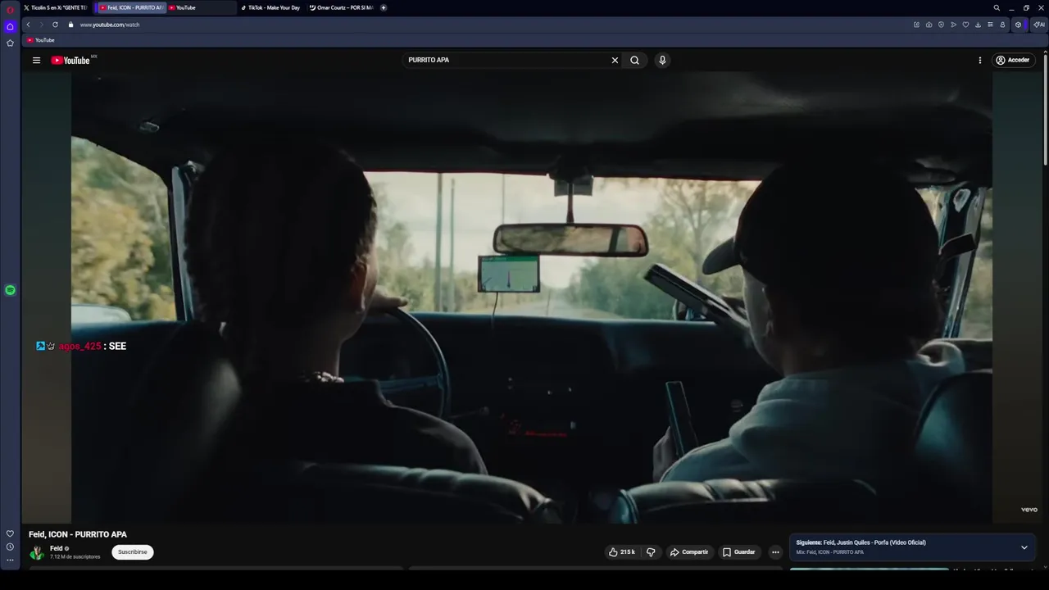Share the video with Compartir
This screenshot has height=590, width=1049.
pos(689,552)
